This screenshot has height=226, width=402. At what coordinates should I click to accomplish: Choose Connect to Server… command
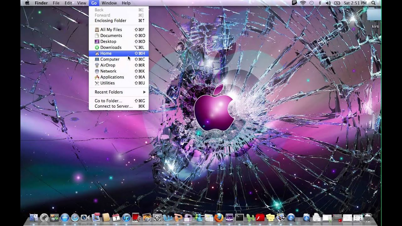tap(119, 106)
